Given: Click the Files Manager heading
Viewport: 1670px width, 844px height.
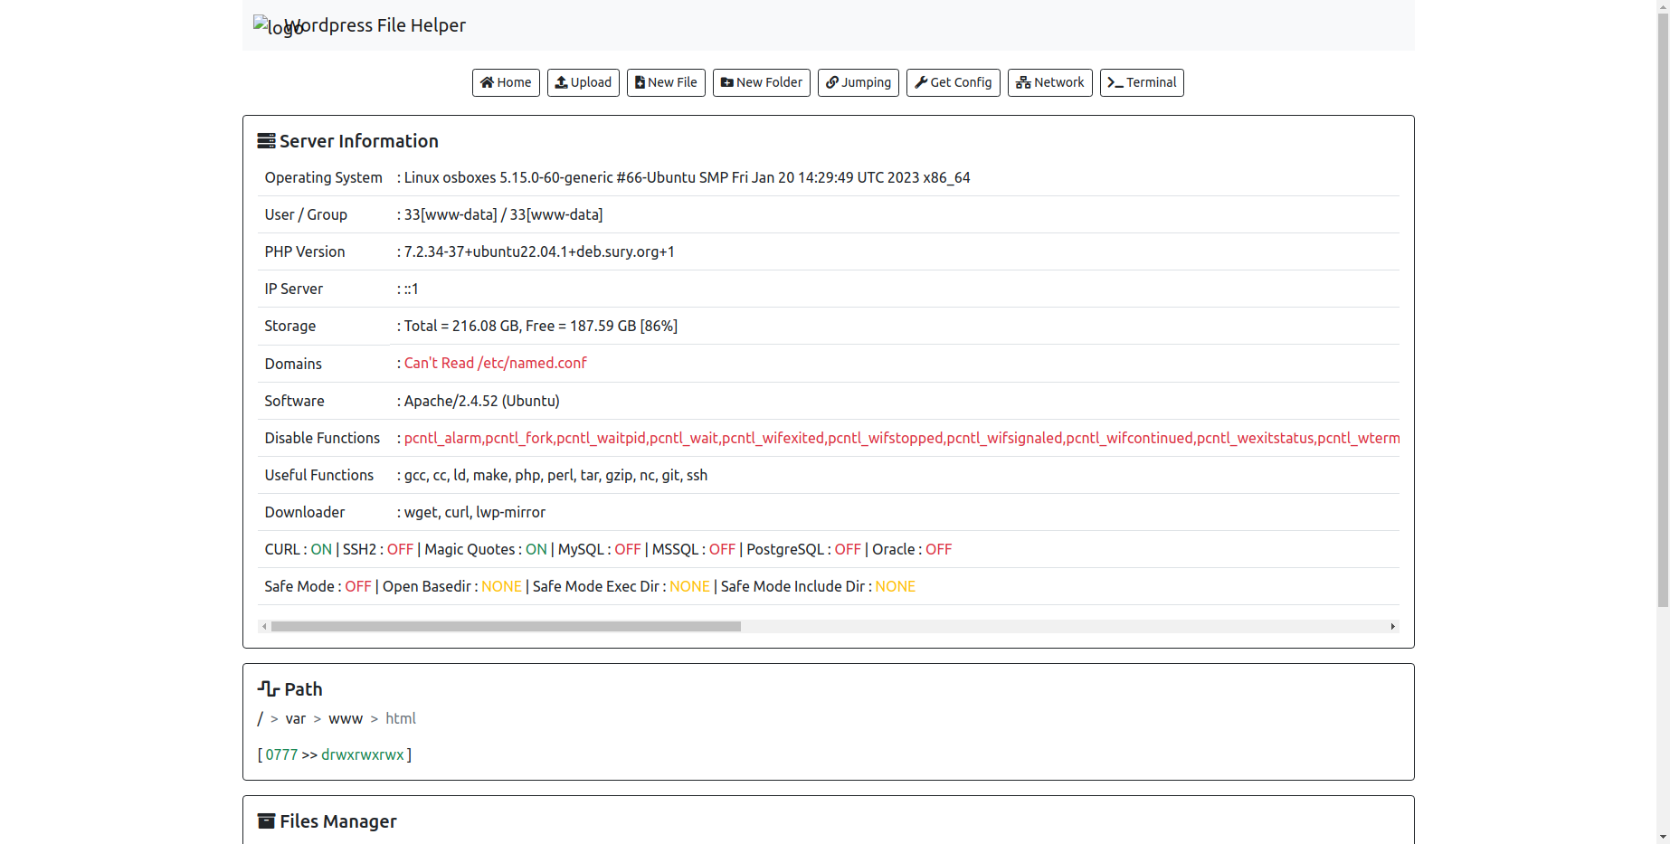Looking at the screenshot, I should coord(338,821).
